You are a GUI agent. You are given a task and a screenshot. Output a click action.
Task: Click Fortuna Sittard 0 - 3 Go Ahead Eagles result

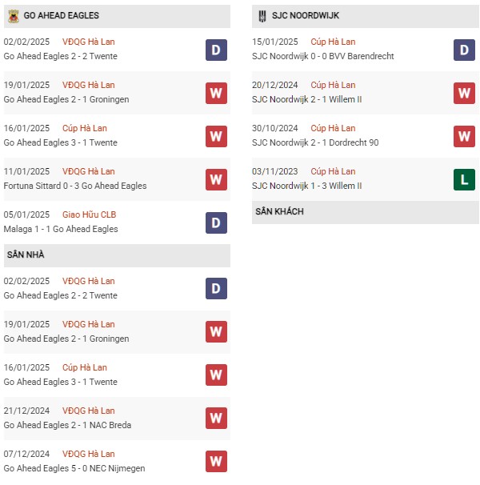75,186
